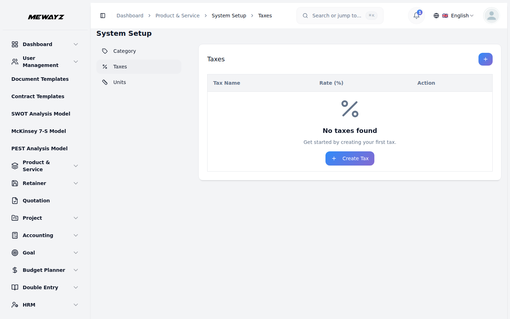This screenshot has width=510, height=319.
Task: Select Taxes in the System Setup menu
Action: (x=120, y=66)
